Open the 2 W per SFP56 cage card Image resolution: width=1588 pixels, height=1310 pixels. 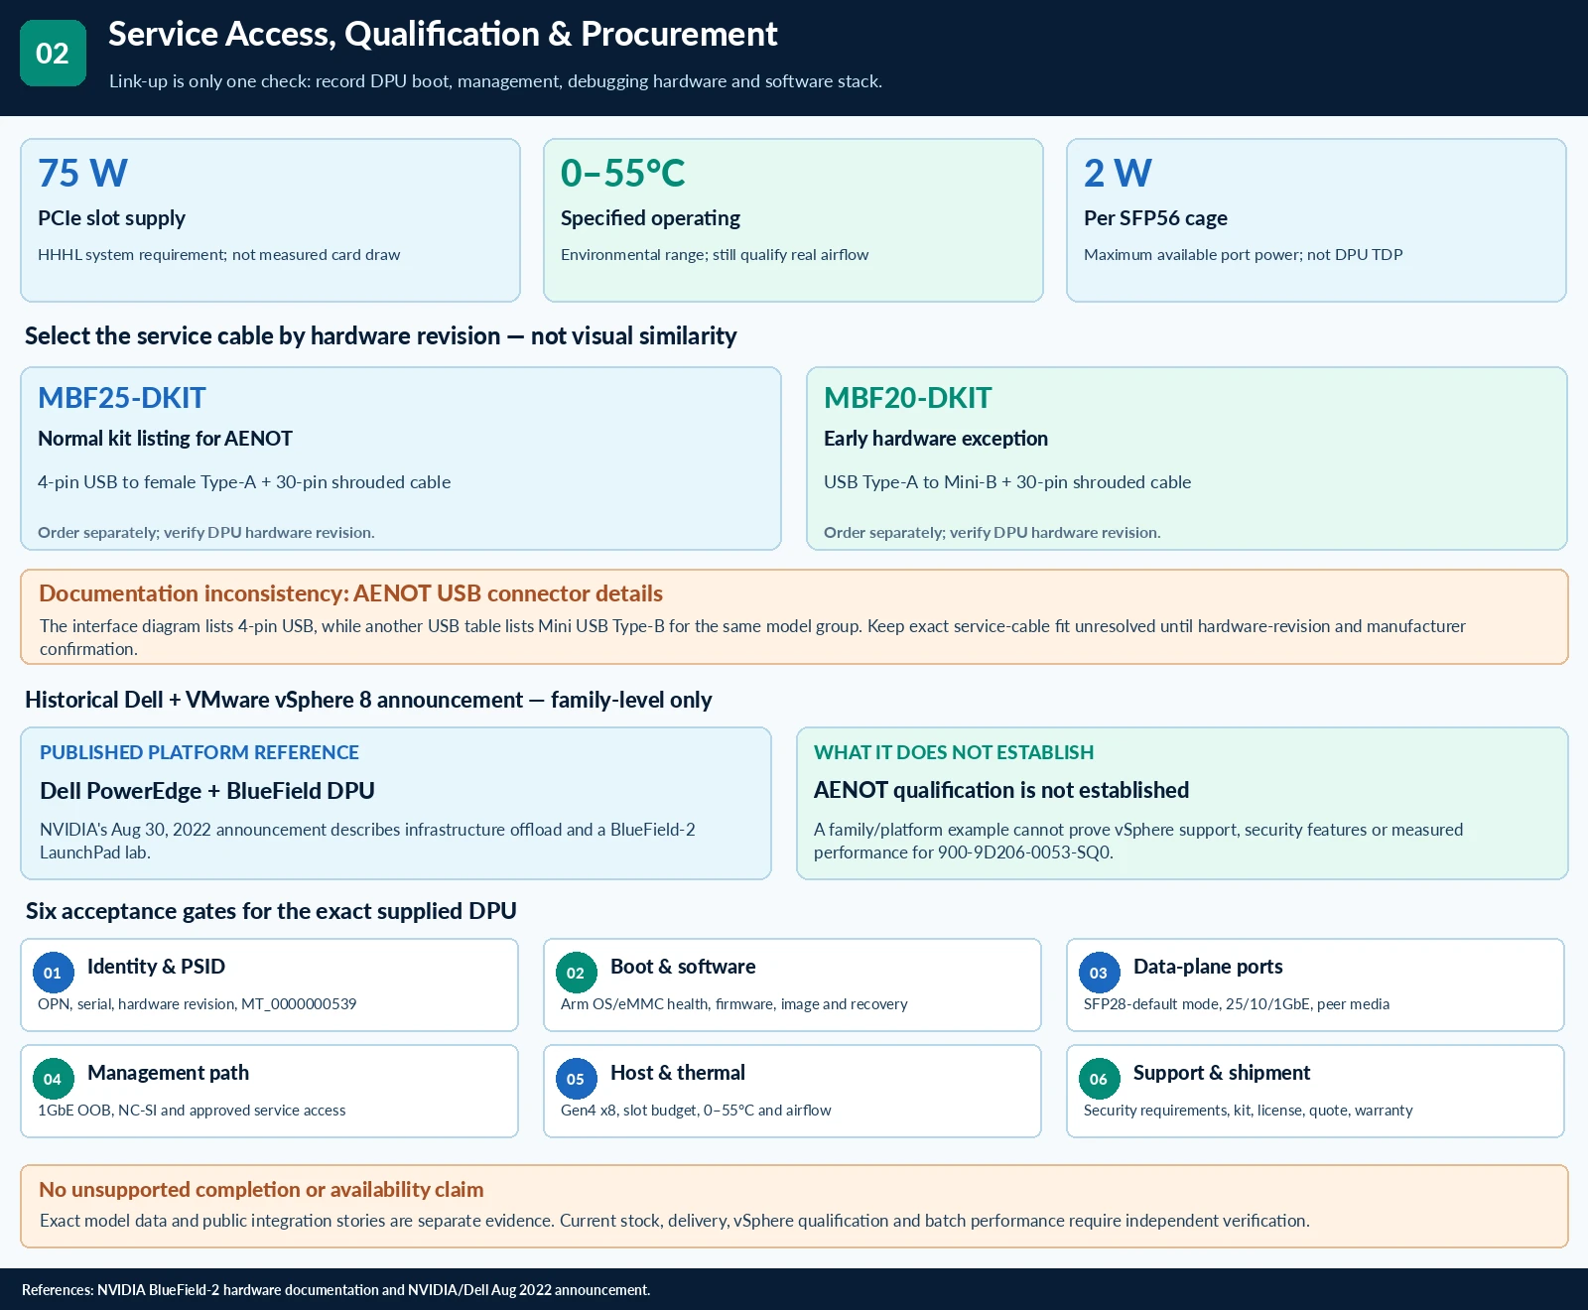(x=1316, y=220)
